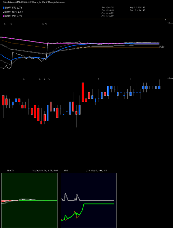Viewport: 173px width, 228px height.
Task: Select the 'DOW PT: 4.73' legend text
Action: (x=13, y=16)
